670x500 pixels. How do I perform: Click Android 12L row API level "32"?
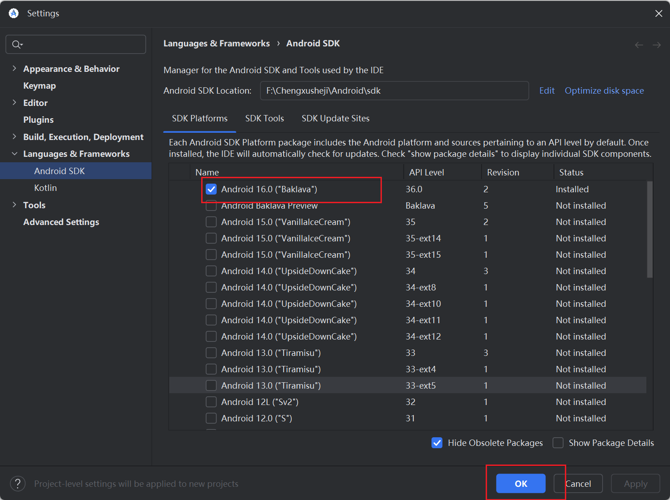pyautogui.click(x=411, y=402)
